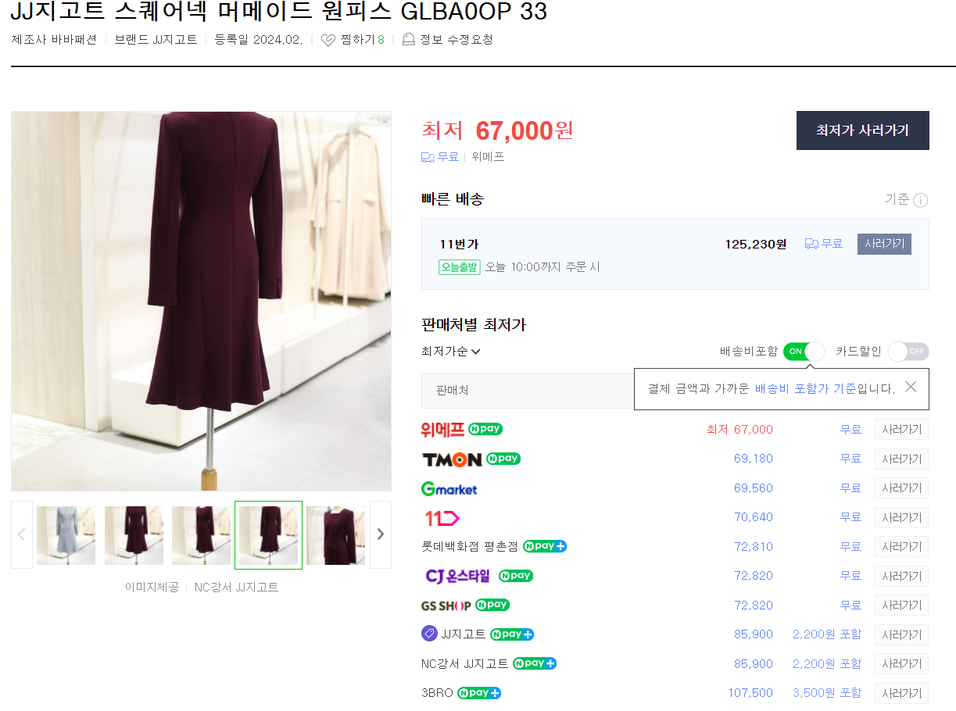
Task: Click 사러가기 for the 위메프 row
Action: pyautogui.click(x=901, y=430)
